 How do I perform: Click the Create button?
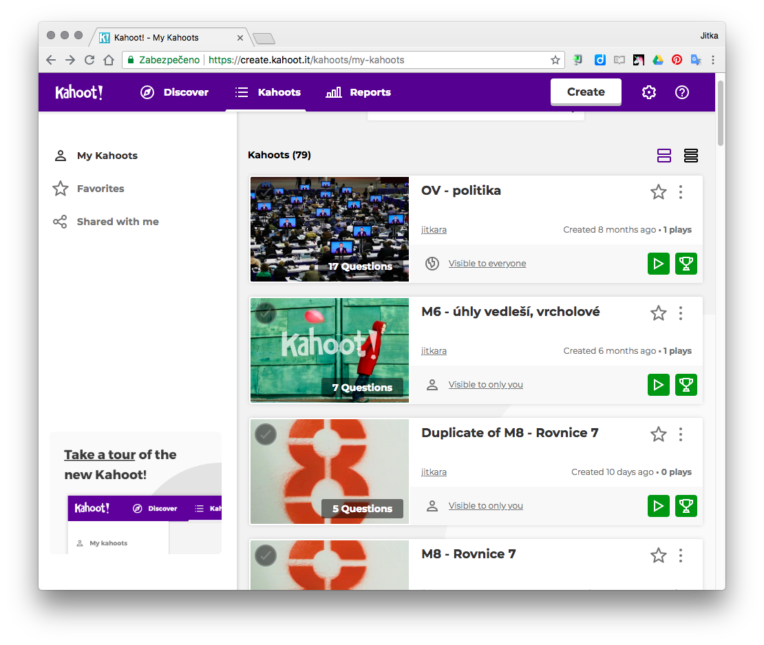click(586, 92)
